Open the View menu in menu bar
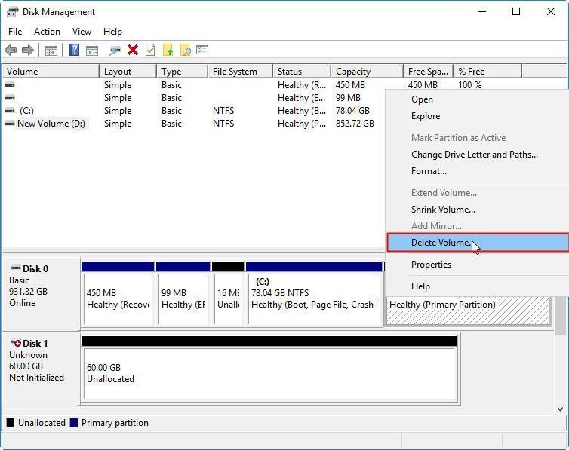Image resolution: width=569 pixels, height=450 pixels. (x=82, y=31)
